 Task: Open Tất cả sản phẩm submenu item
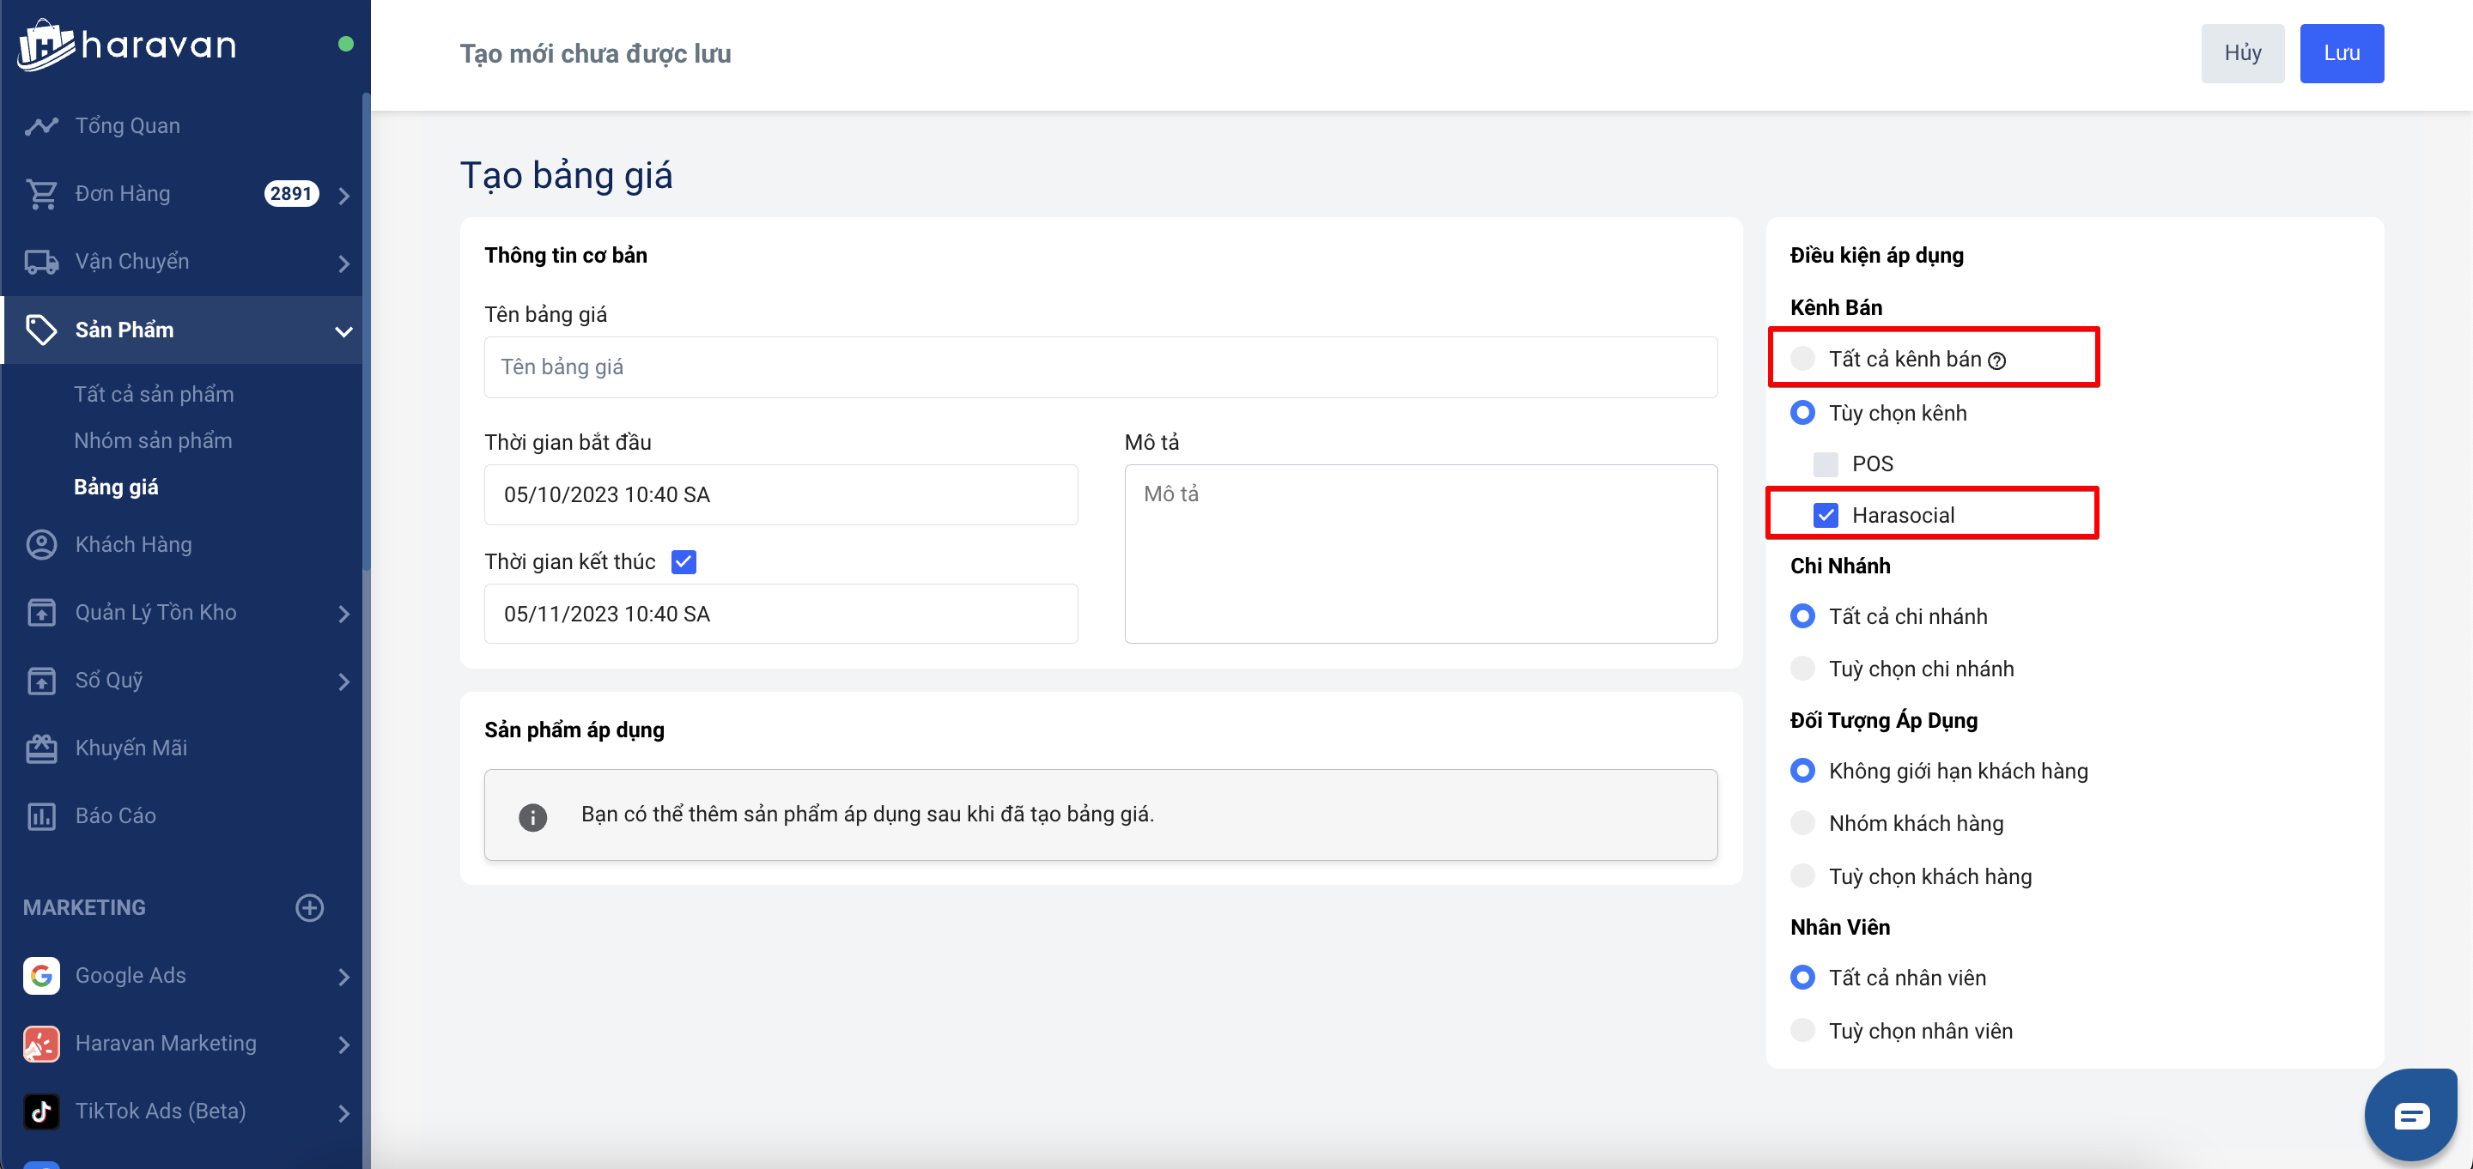point(154,395)
